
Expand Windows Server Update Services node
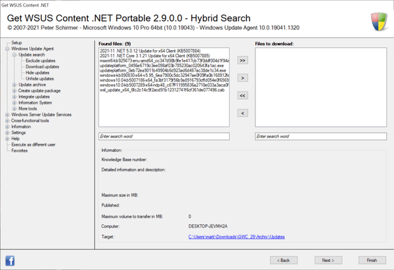[x=7, y=115]
